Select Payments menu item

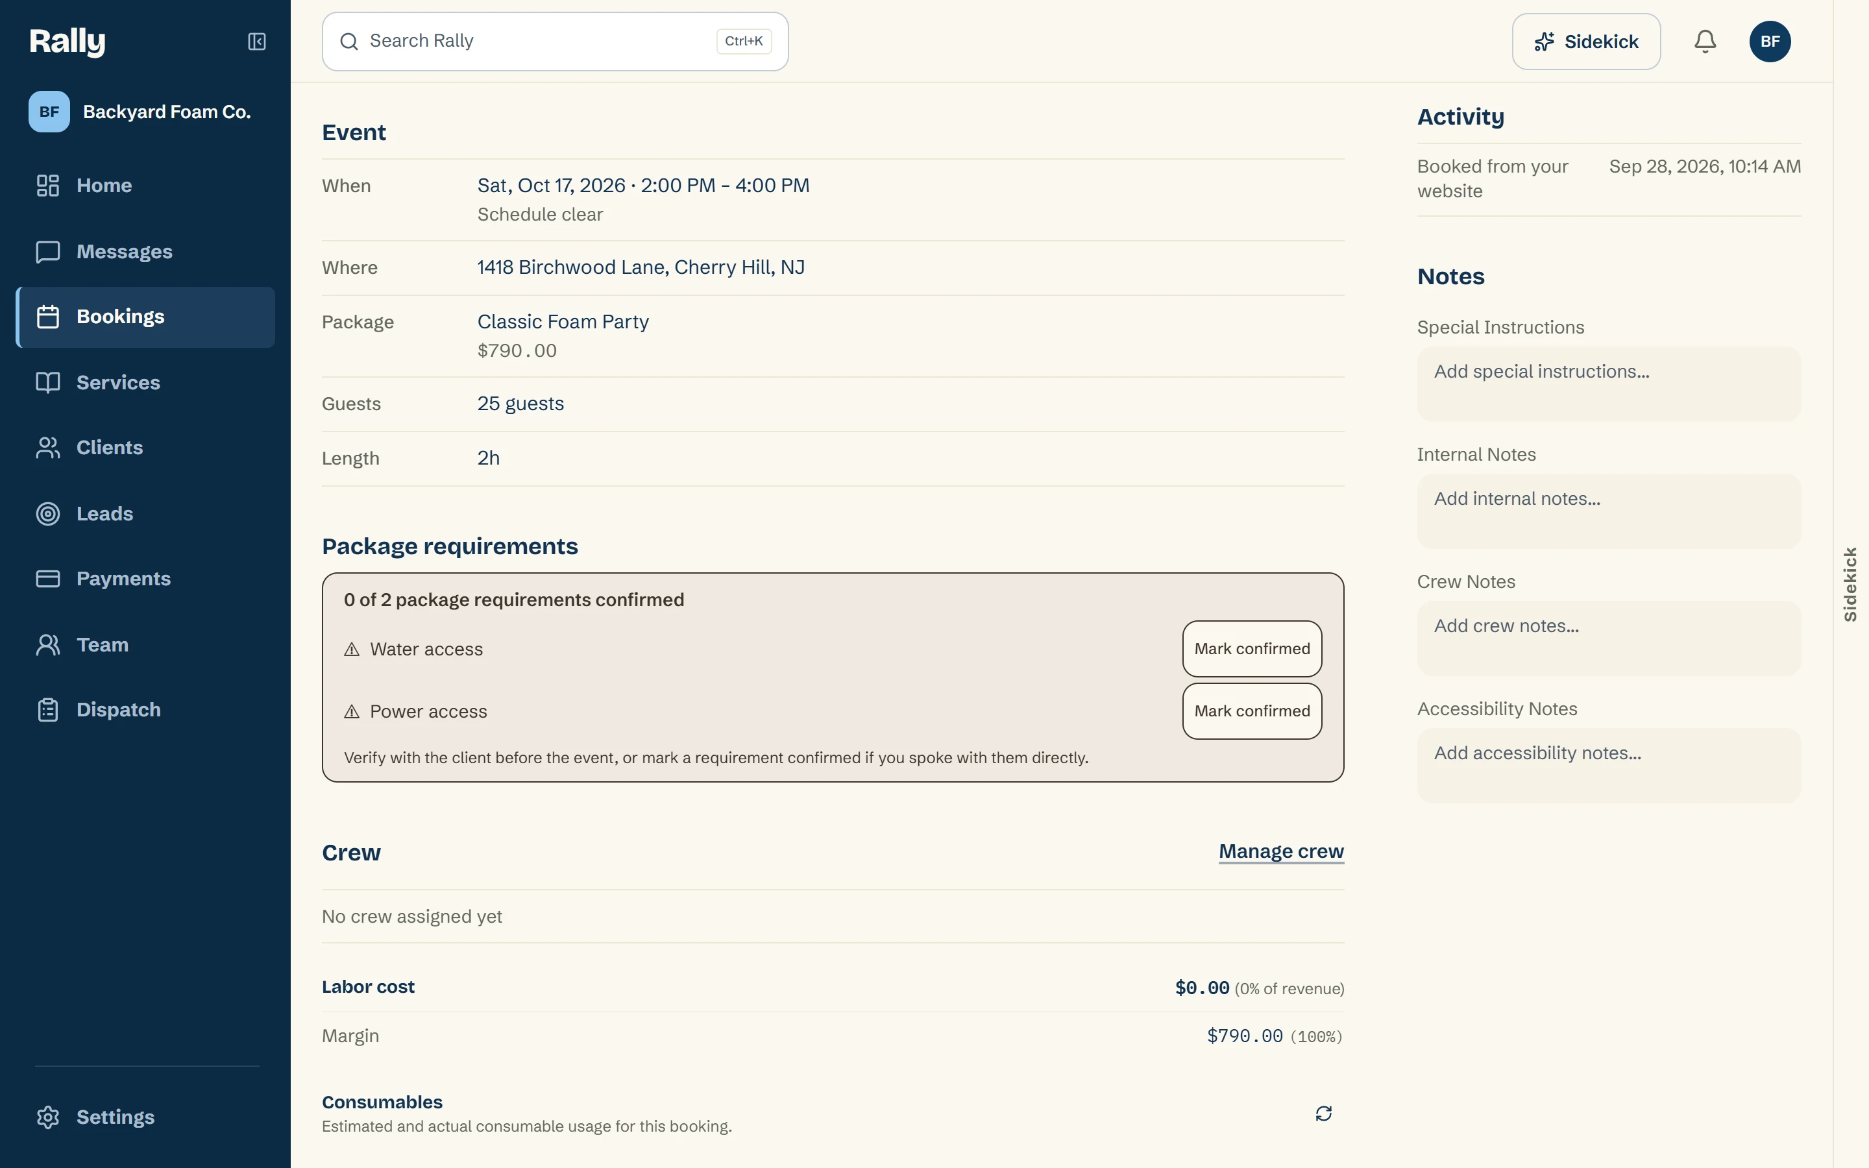click(145, 579)
